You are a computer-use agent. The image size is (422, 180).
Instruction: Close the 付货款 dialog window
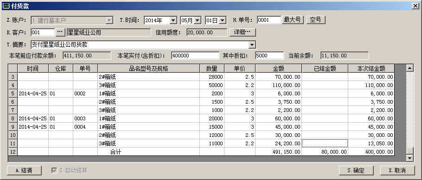415,6
